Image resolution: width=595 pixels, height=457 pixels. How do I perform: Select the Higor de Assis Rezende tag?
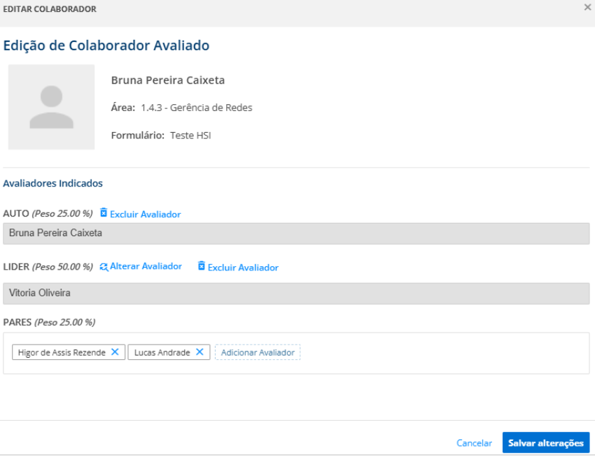point(69,352)
